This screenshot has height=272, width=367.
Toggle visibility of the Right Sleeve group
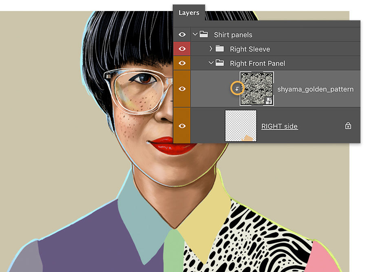182,49
